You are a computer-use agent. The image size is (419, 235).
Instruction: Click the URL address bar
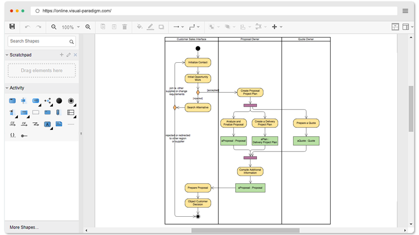point(214,11)
